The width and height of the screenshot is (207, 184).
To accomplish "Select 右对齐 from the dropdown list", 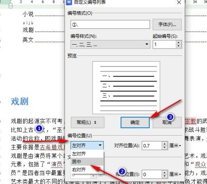I will [x=87, y=169].
